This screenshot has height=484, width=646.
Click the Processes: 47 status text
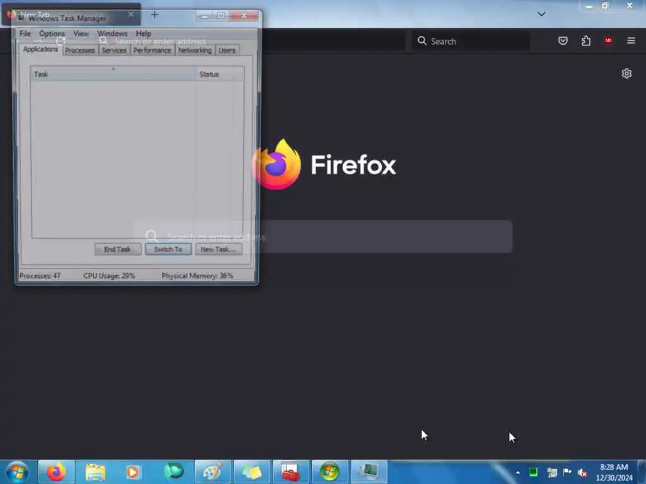click(40, 276)
